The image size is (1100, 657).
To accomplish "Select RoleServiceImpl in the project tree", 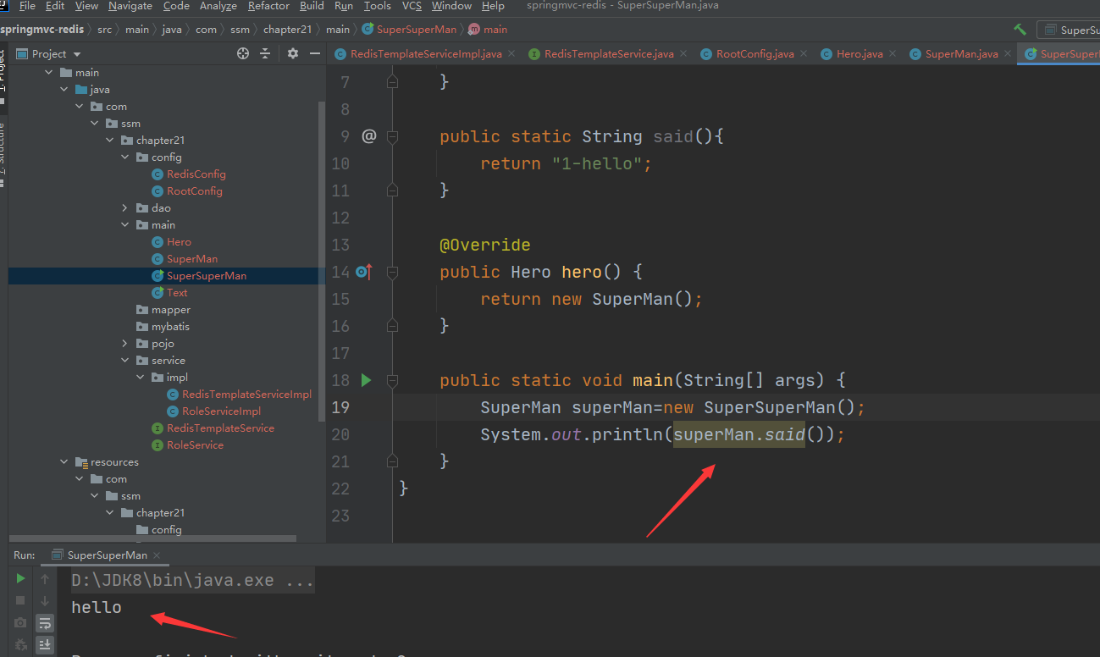I will click(x=221, y=411).
